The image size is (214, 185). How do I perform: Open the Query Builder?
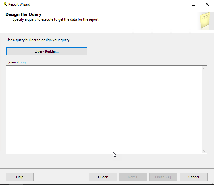coord(46,51)
